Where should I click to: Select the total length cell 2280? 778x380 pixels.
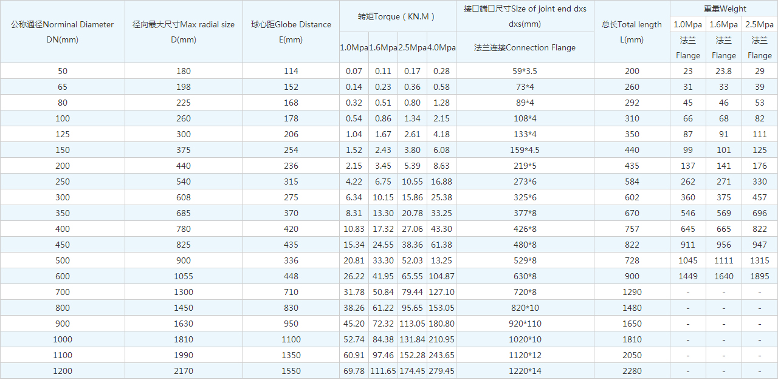click(632, 371)
